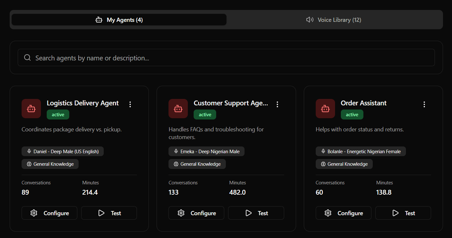Expand Order Assistant more options menu
The height and width of the screenshot is (238, 452).
(424, 104)
